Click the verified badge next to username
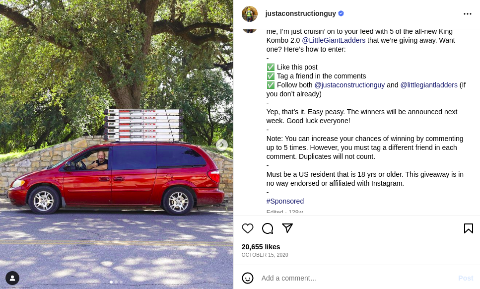Viewport: 480px width, 289px height. [341, 13]
